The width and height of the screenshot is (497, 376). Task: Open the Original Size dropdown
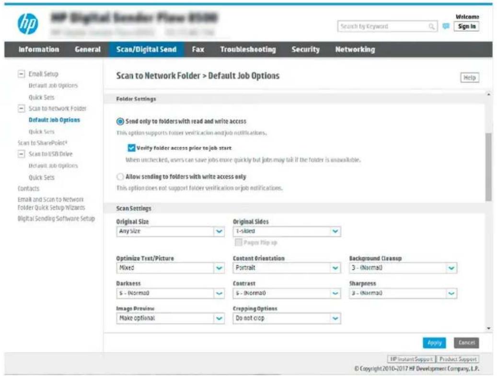170,231
